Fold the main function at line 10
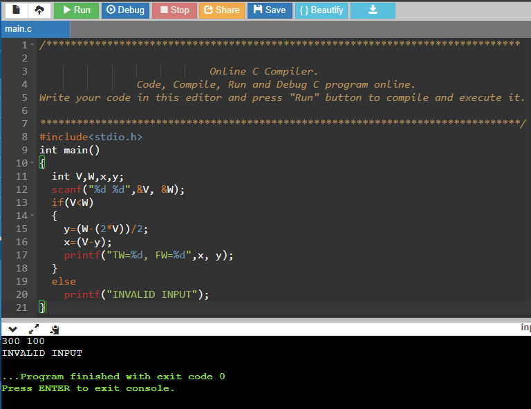 [x=32, y=163]
